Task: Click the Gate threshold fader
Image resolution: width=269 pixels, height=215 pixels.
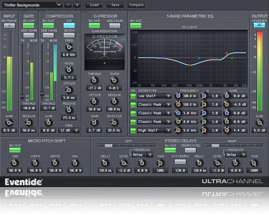Action: click(22, 96)
